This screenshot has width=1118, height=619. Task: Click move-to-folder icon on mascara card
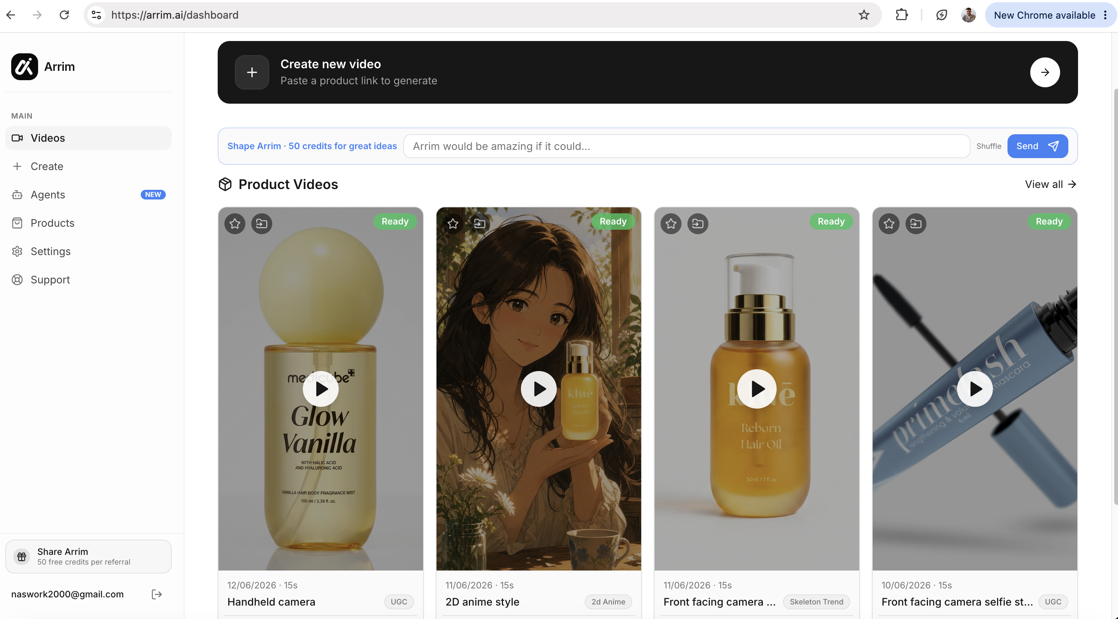[916, 223]
